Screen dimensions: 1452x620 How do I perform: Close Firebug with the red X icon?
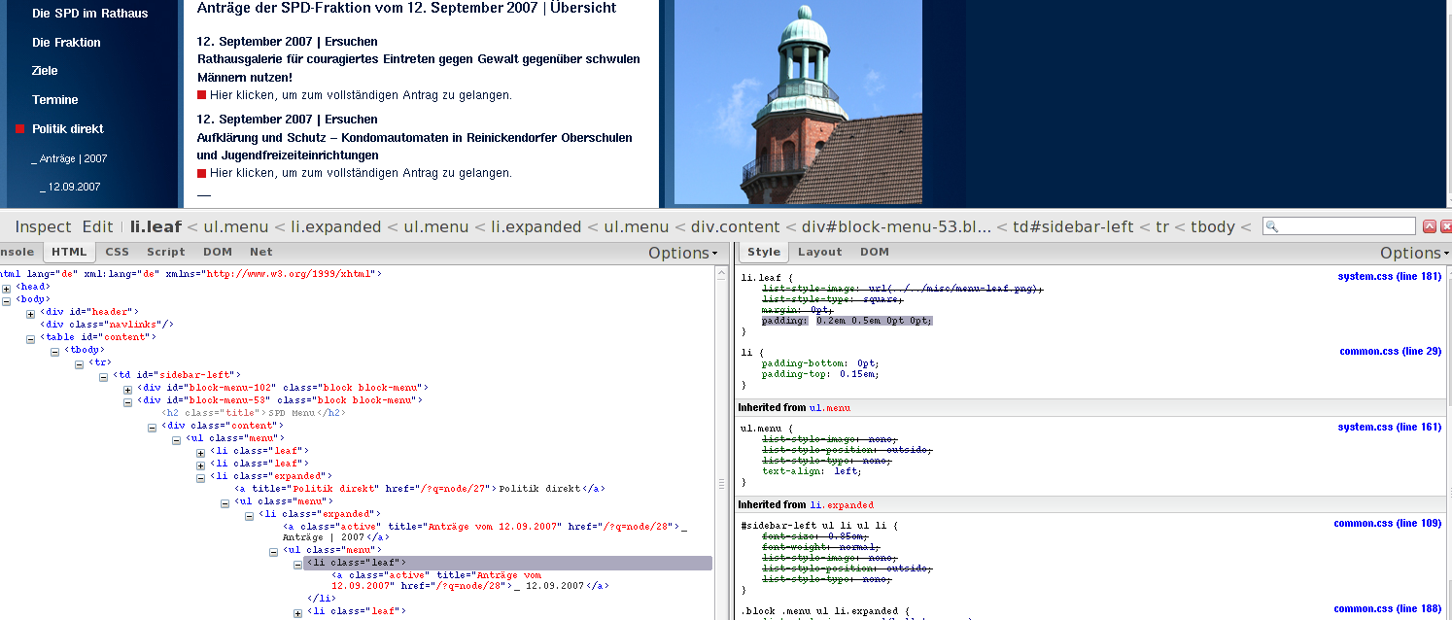point(1446,226)
